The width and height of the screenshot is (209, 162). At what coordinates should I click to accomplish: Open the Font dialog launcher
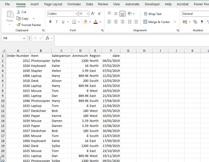click(x=102, y=30)
